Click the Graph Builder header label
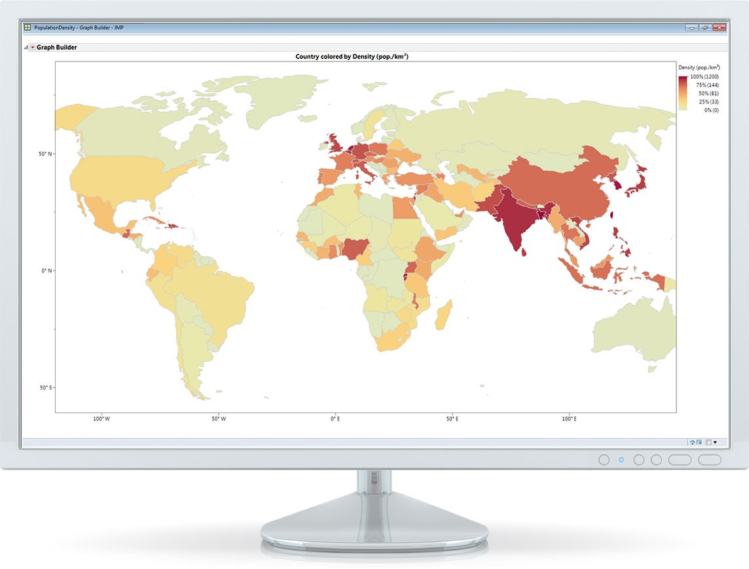 [56, 47]
